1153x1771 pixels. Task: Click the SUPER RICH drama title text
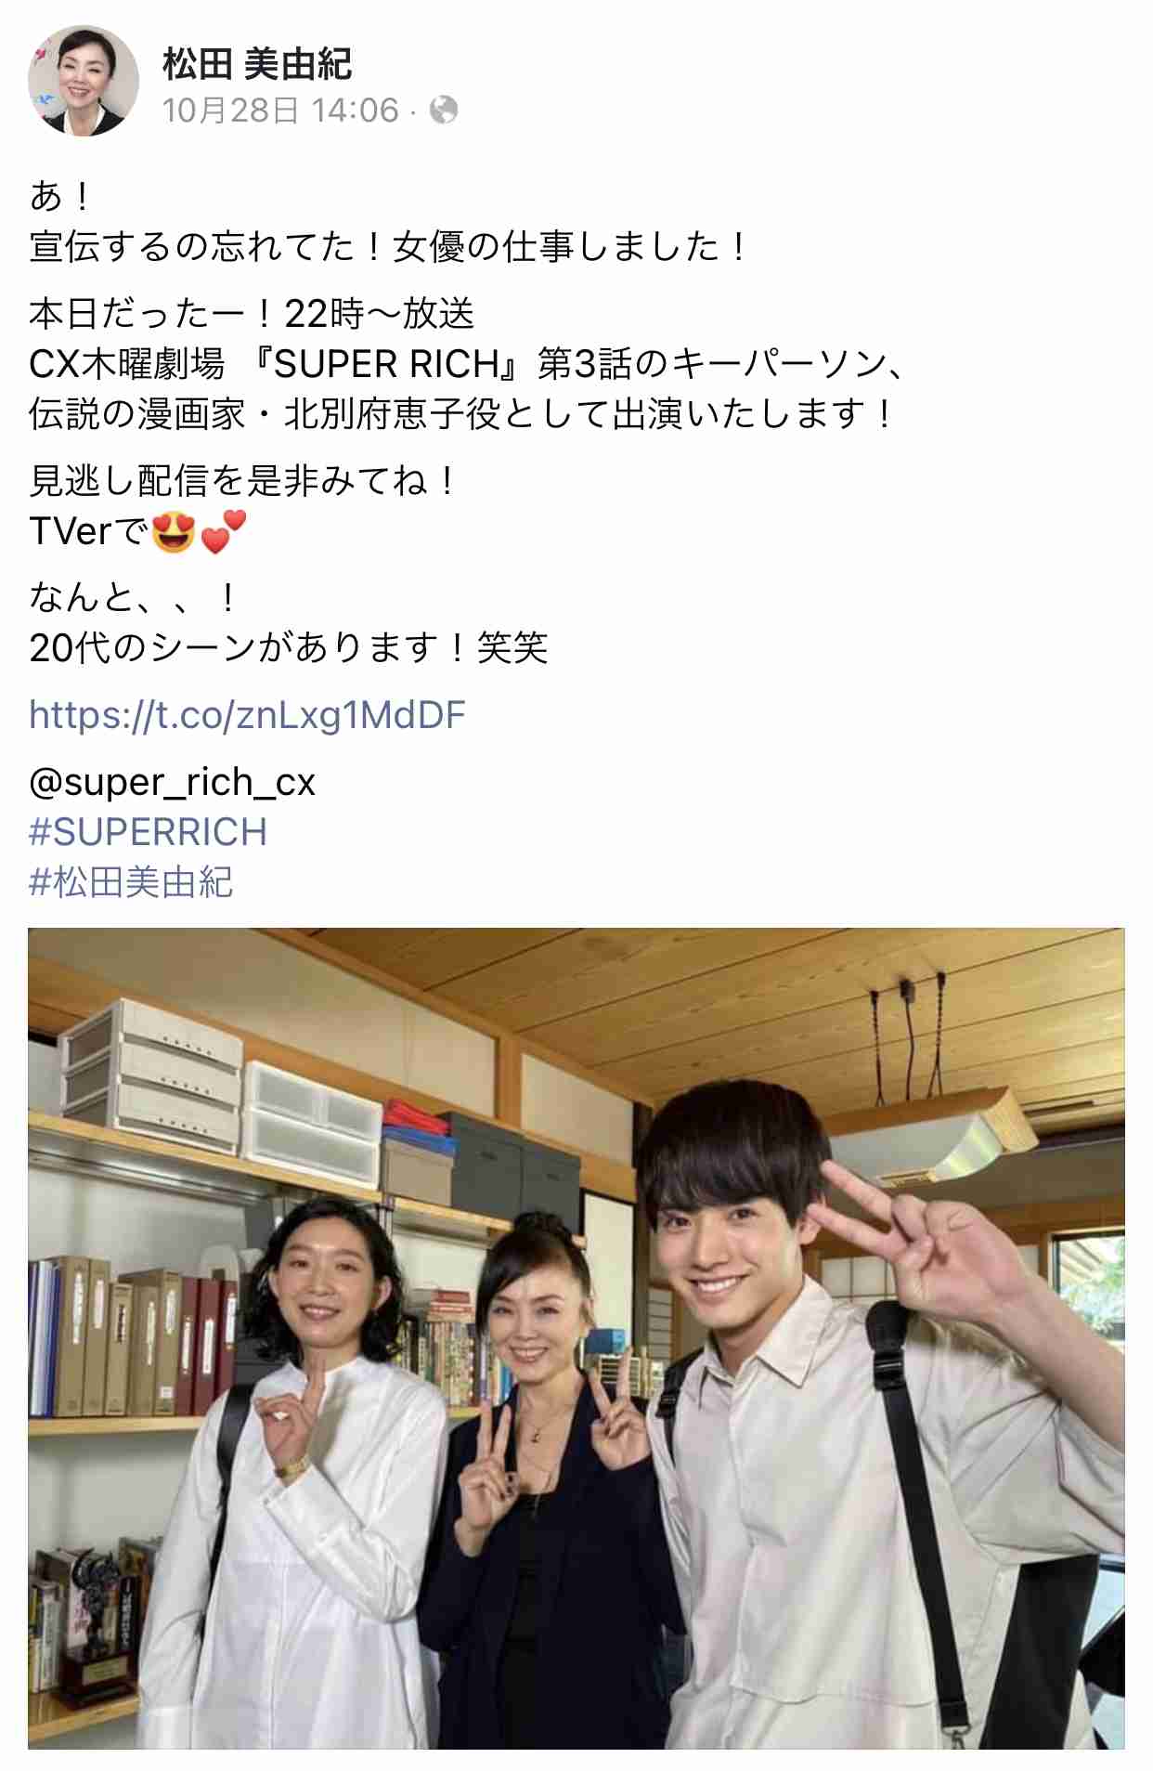pyautogui.click(x=387, y=364)
